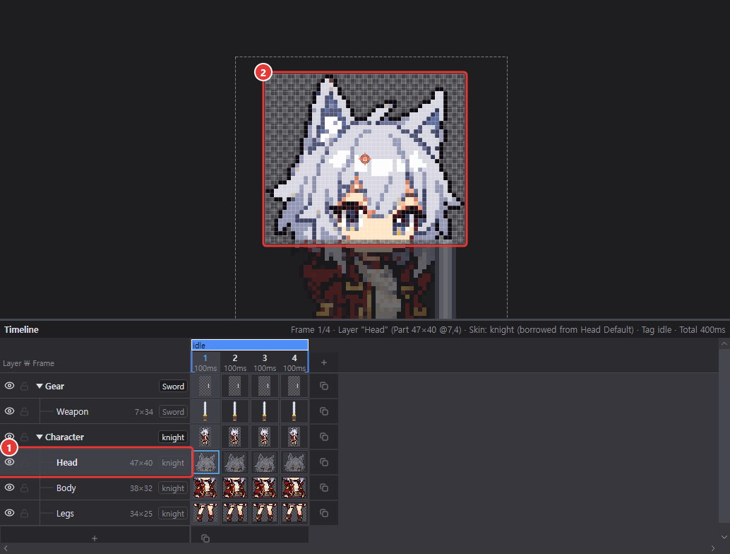This screenshot has height=554, width=730.
Task: Collapse the Gear group
Action: [x=40, y=386]
